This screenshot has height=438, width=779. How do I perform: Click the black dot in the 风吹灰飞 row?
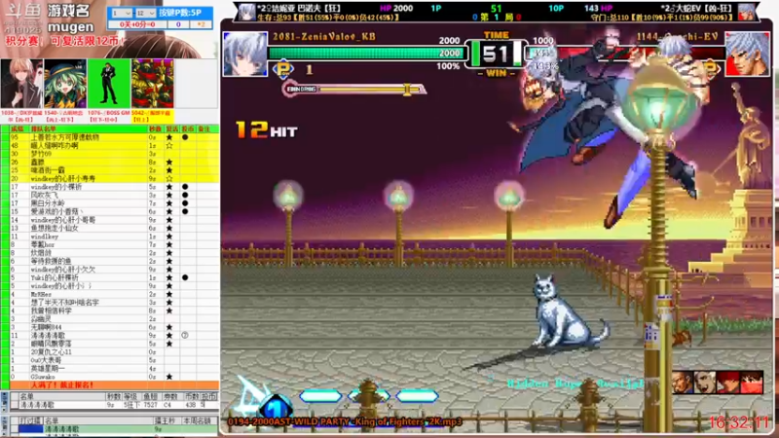[x=185, y=196]
